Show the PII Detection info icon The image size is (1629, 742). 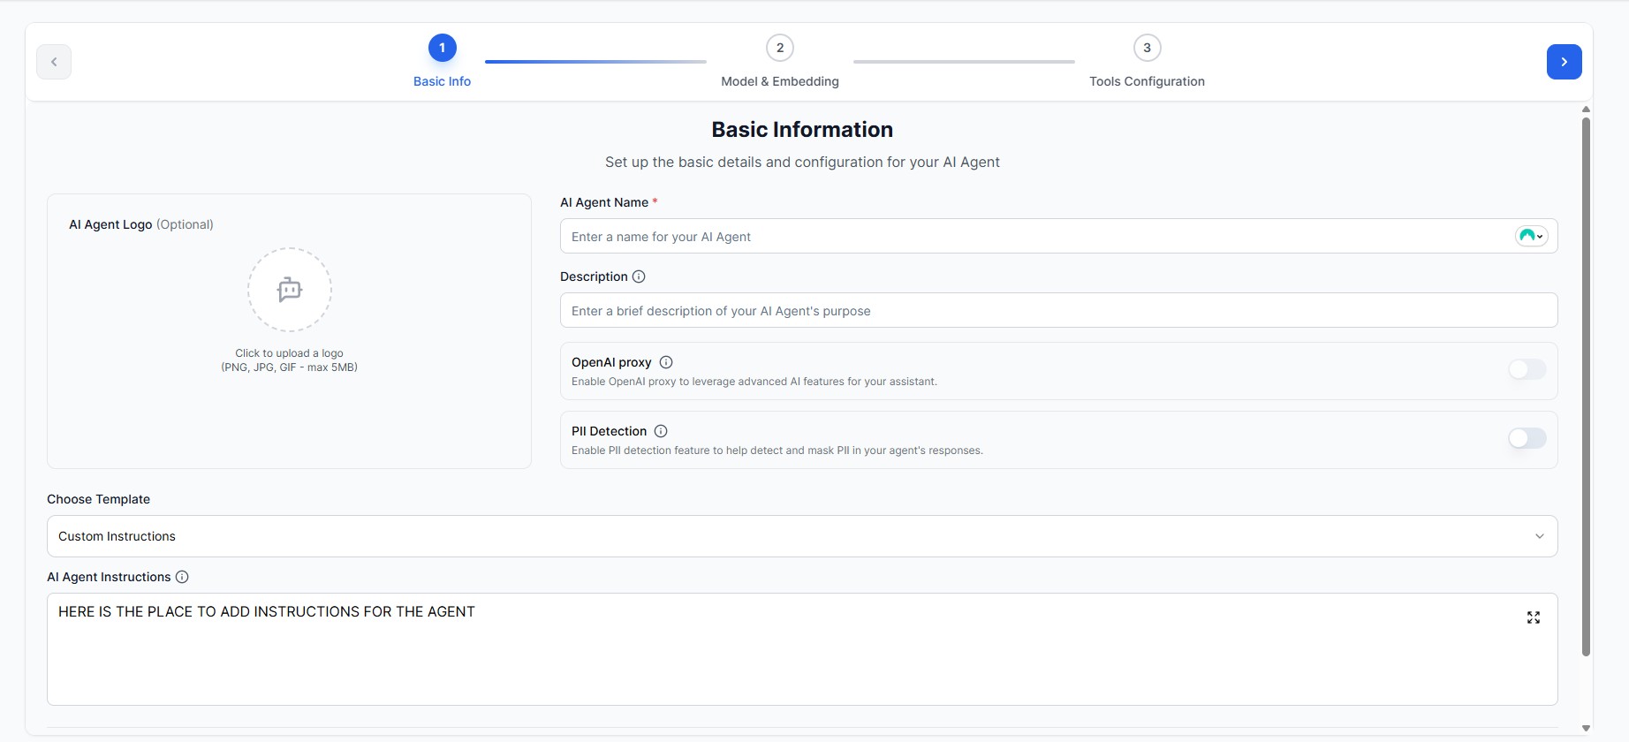661,431
